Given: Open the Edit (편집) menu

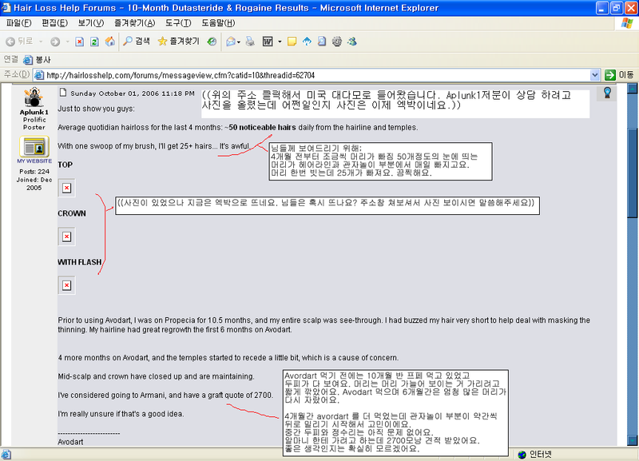Looking at the screenshot, I should point(54,23).
